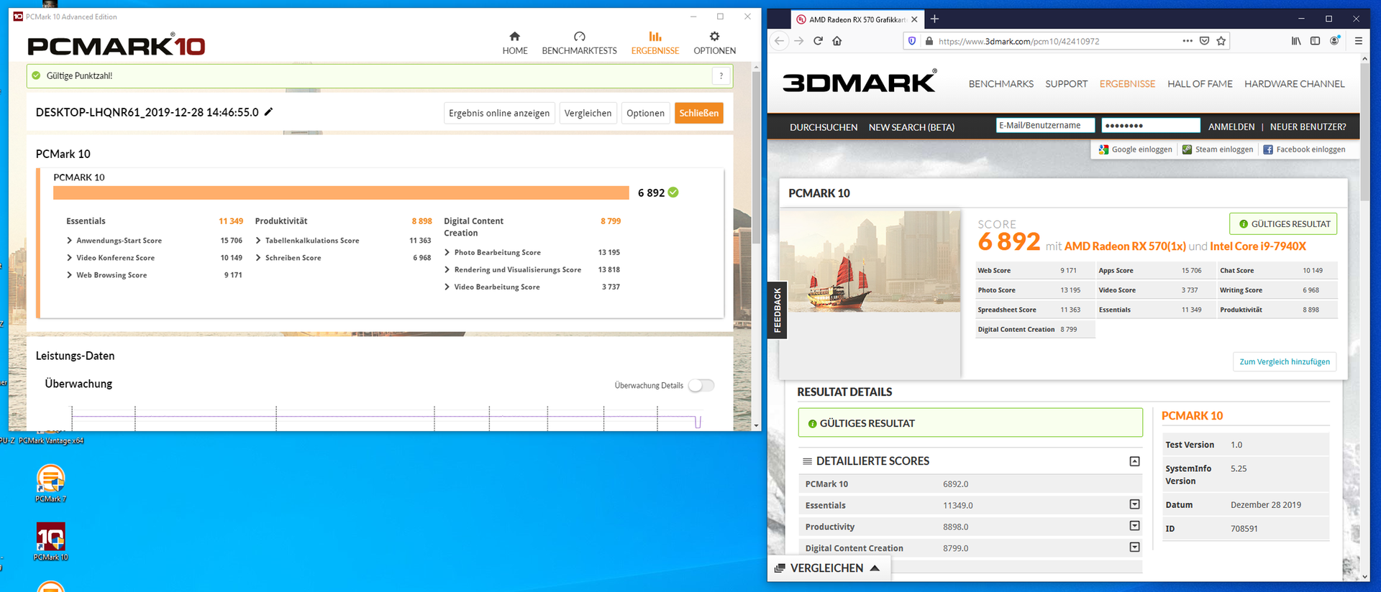
Task: Open PCMark 10 desktop shortcut
Action: [50, 542]
